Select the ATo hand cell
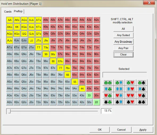The height and width of the screenshot is (135, 157). [x=10, y=47]
